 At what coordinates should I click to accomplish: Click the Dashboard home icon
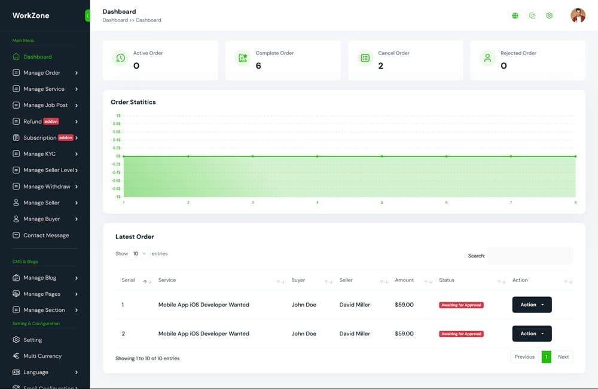tap(17, 57)
